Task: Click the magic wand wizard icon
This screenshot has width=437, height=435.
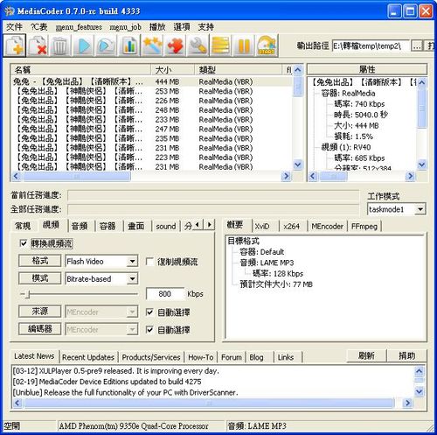Action: 152,46
